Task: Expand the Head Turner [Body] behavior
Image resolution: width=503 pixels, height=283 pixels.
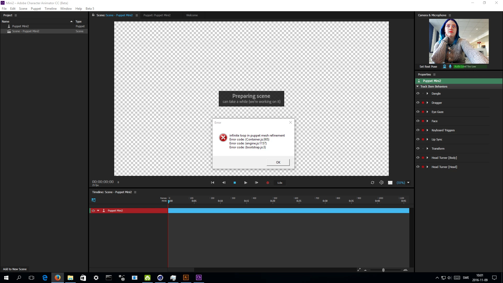Action: click(427, 158)
